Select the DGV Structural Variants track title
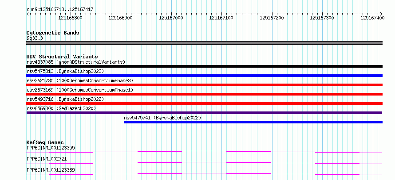The width and height of the screenshot is (395, 180). [x=62, y=57]
